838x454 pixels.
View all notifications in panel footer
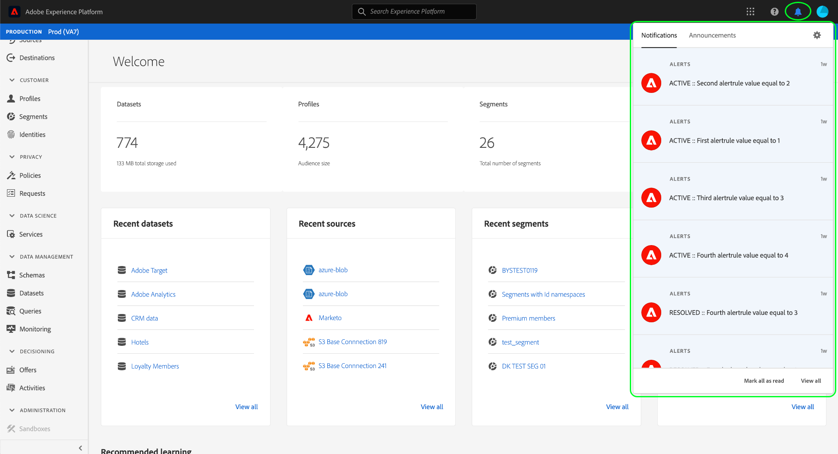(x=811, y=381)
